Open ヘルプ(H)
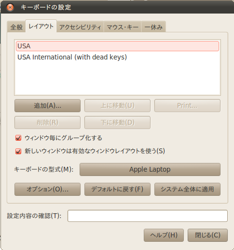Image resolution: width=234 pixels, height=250 pixels. 164,235
